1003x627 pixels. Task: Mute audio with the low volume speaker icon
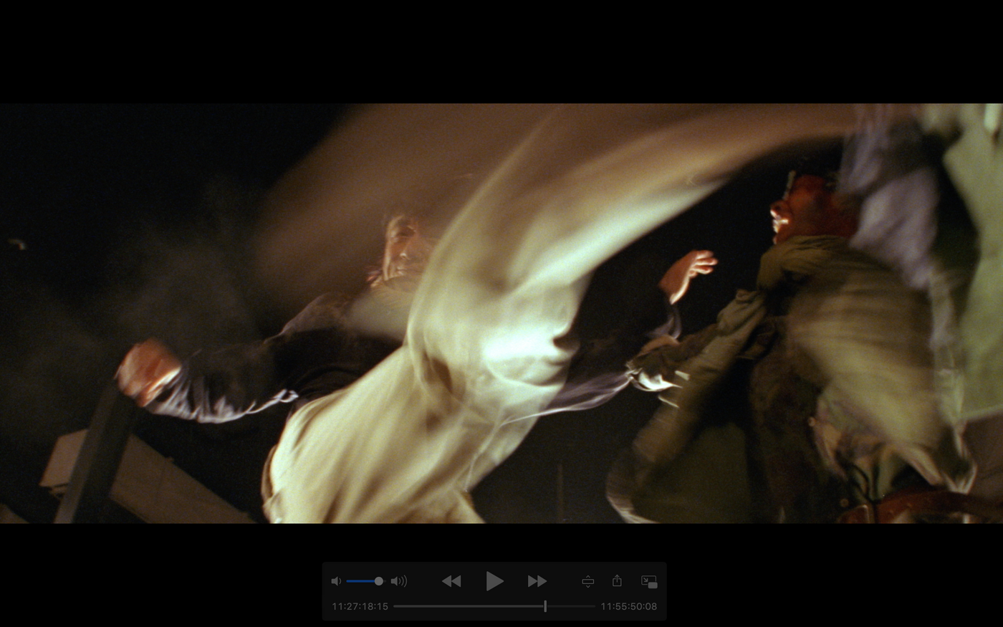click(335, 581)
